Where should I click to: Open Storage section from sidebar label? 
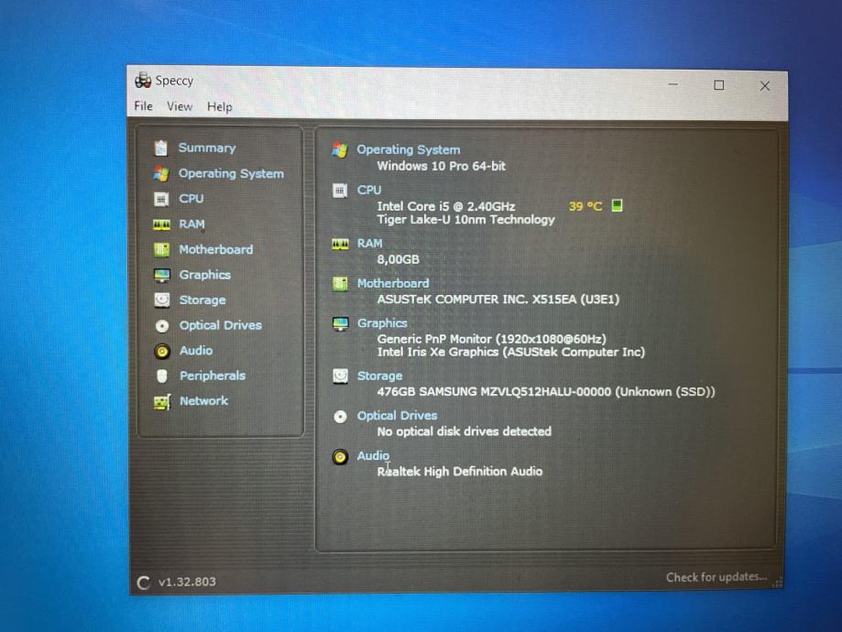[x=202, y=300]
